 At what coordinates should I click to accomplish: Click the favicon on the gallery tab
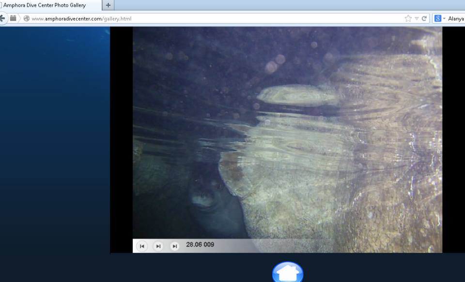(1, 5)
